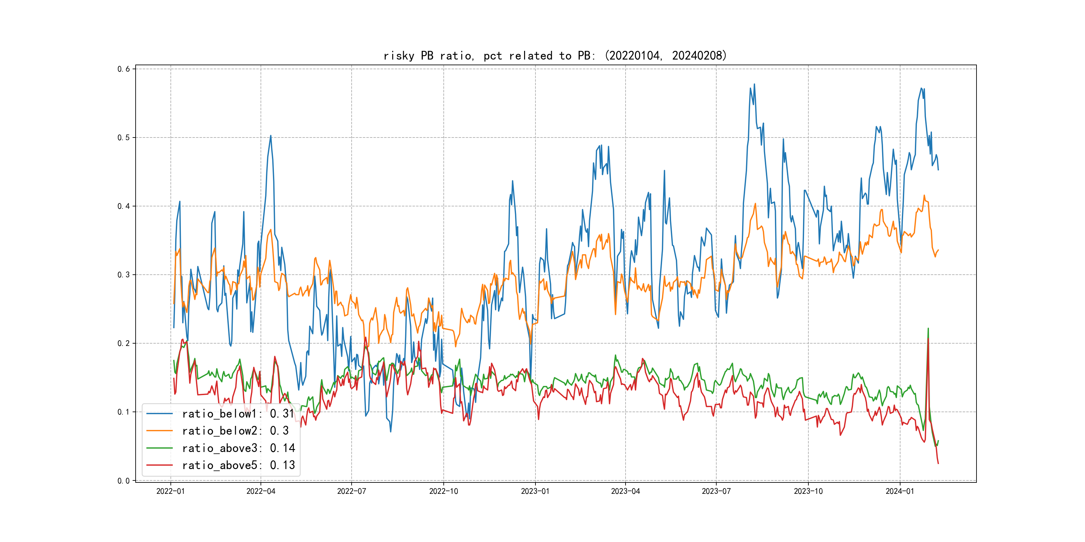Click the 2022-04 x-axis tick label
Image resolution: width=1085 pixels, height=542 pixels.
(x=261, y=491)
